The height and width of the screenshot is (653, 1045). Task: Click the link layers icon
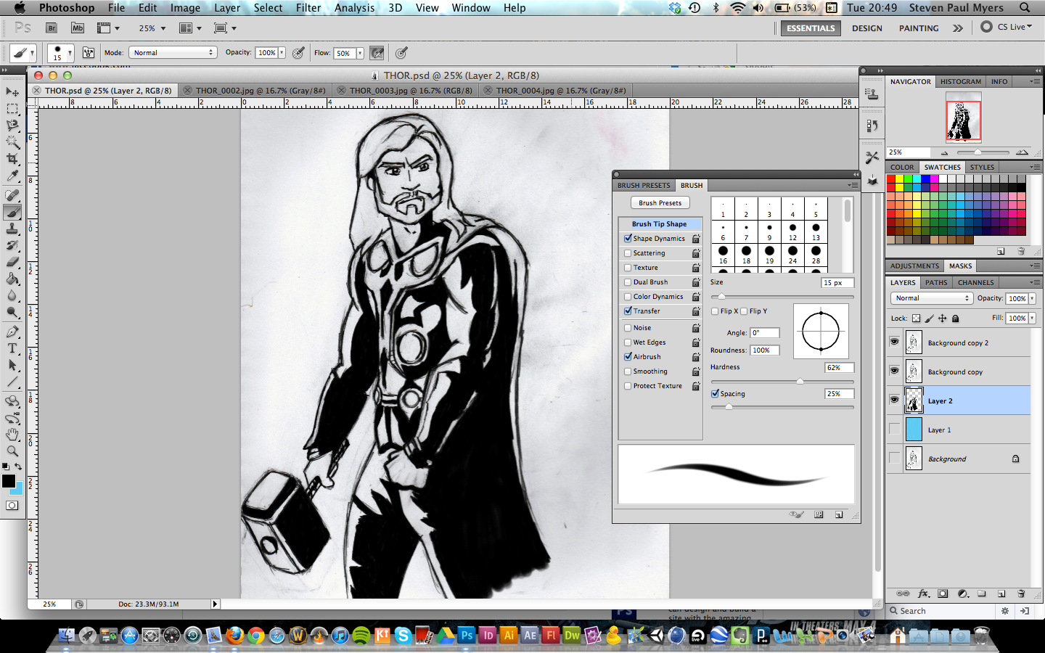903,594
